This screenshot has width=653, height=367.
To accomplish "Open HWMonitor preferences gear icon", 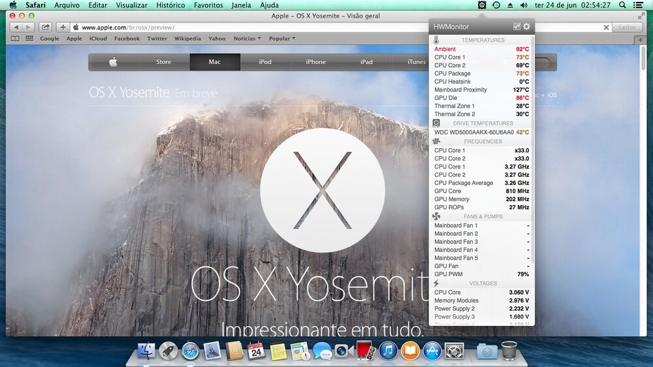I will pos(526,27).
